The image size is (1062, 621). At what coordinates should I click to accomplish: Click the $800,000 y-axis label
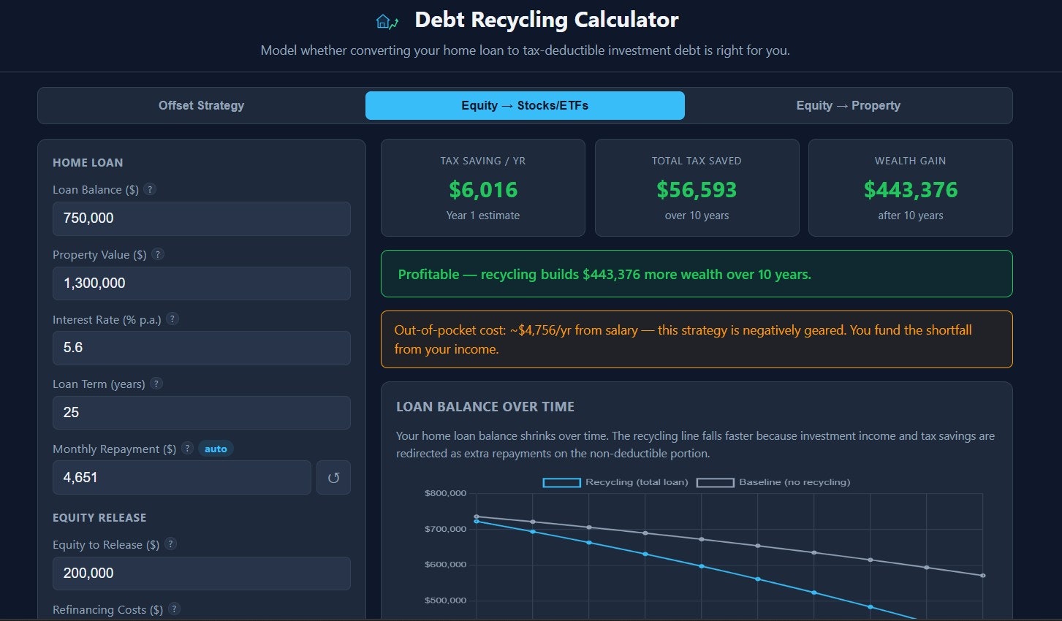(445, 493)
